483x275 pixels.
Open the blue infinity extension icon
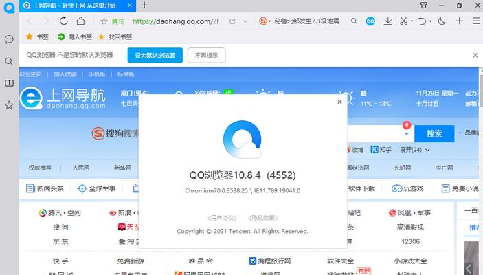[370, 21]
